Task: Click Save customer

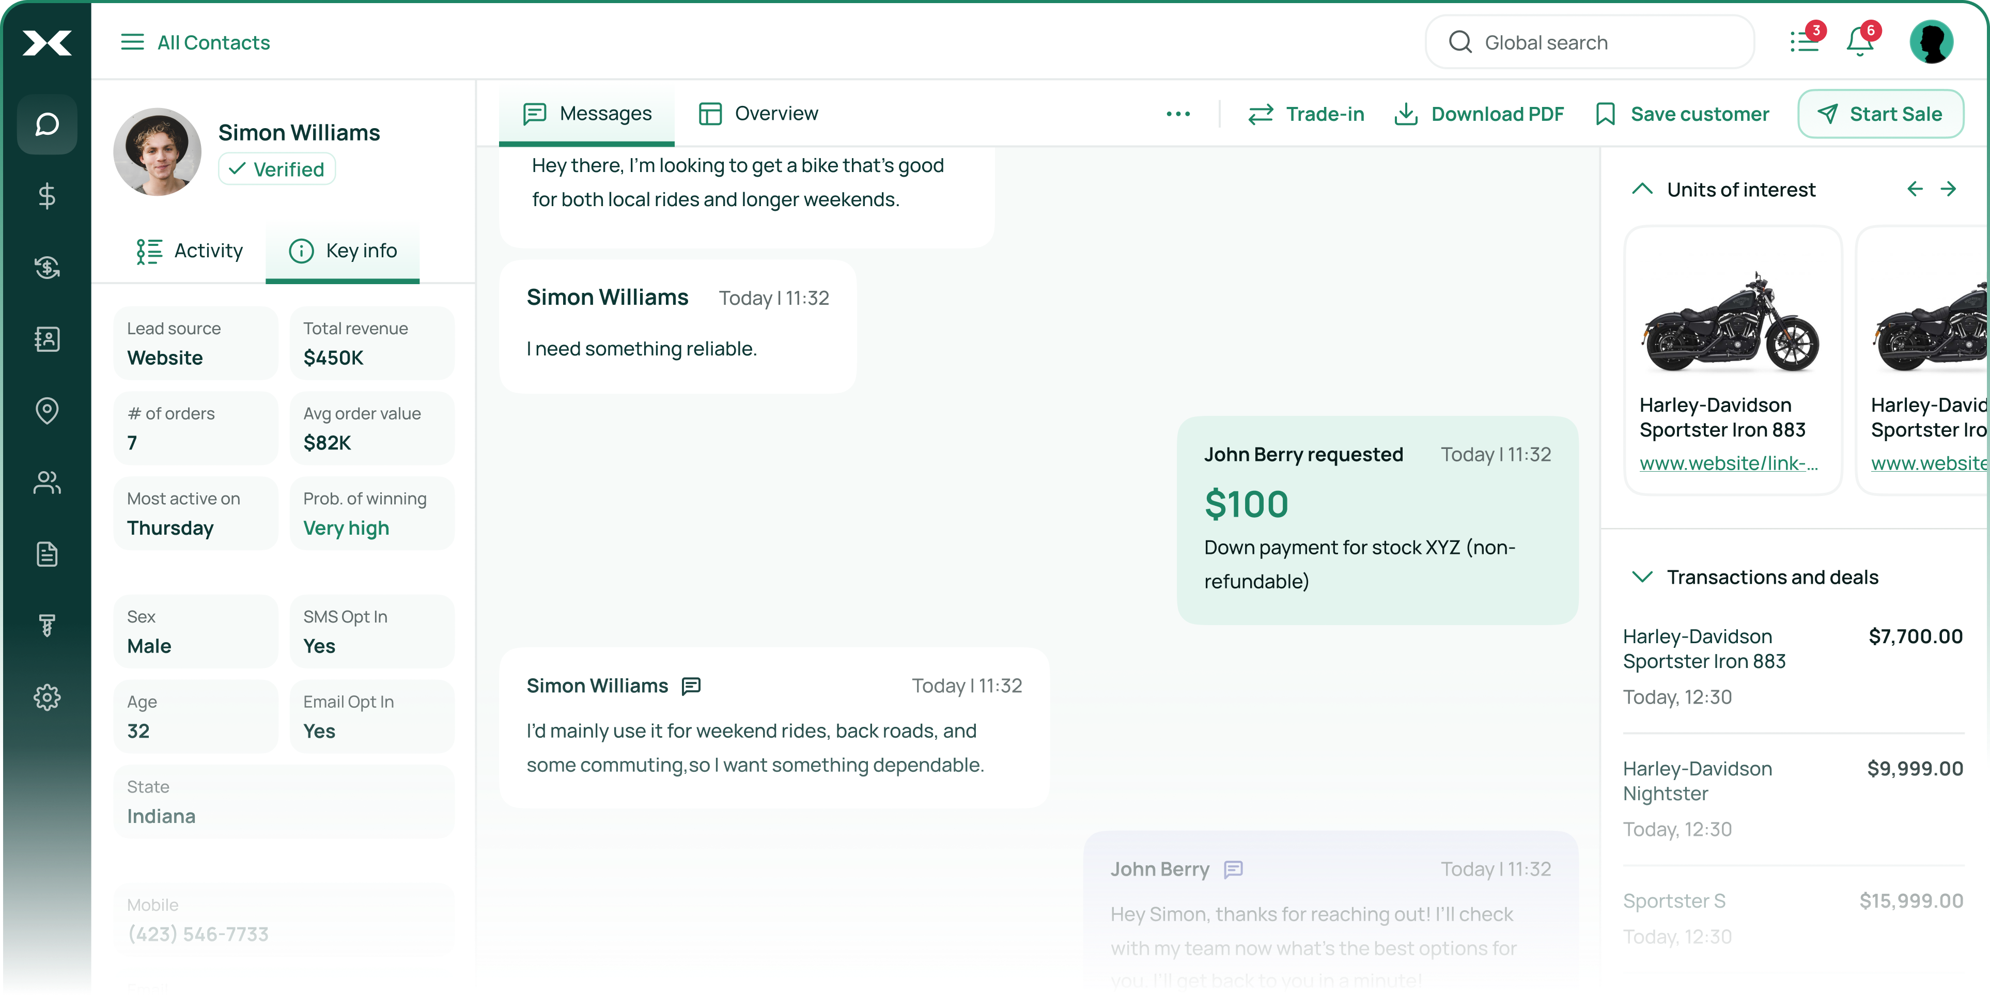Action: (x=1682, y=114)
